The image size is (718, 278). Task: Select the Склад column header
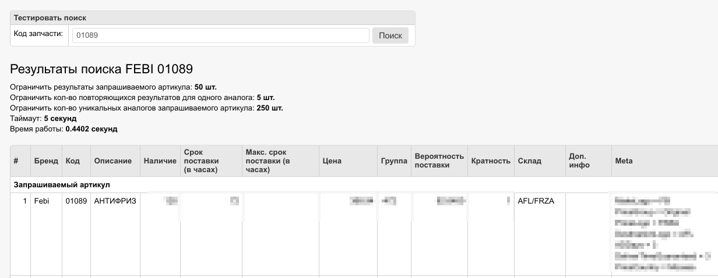(529, 161)
